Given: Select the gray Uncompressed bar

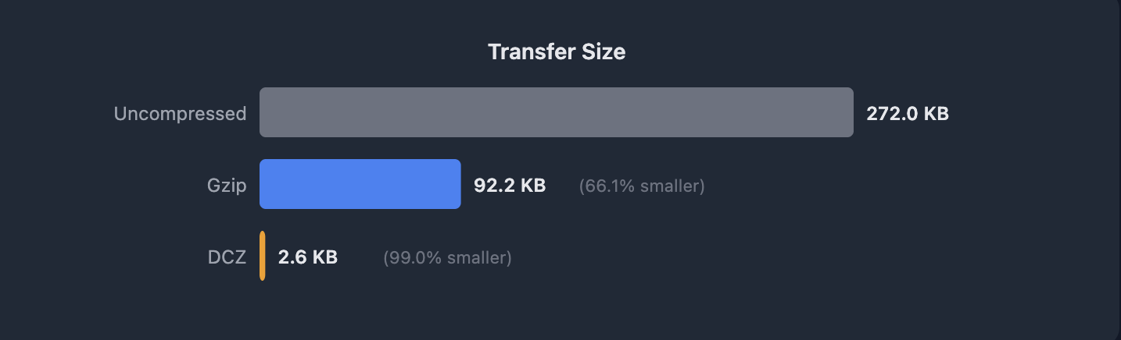Looking at the screenshot, I should coord(556,112).
